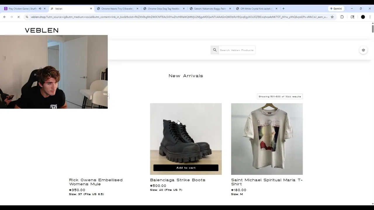Open the Gemini button

pyautogui.click(x=336, y=9)
